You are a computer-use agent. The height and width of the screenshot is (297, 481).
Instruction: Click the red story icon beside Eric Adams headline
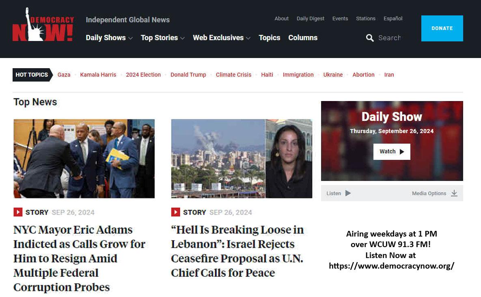18,212
